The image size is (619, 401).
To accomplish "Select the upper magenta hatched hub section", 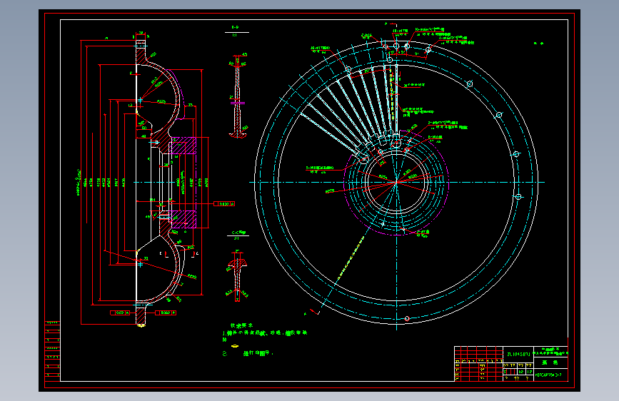I will [x=183, y=146].
